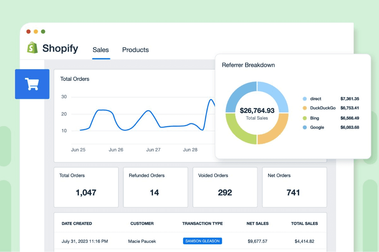Switch to the Sales tab

tap(100, 50)
